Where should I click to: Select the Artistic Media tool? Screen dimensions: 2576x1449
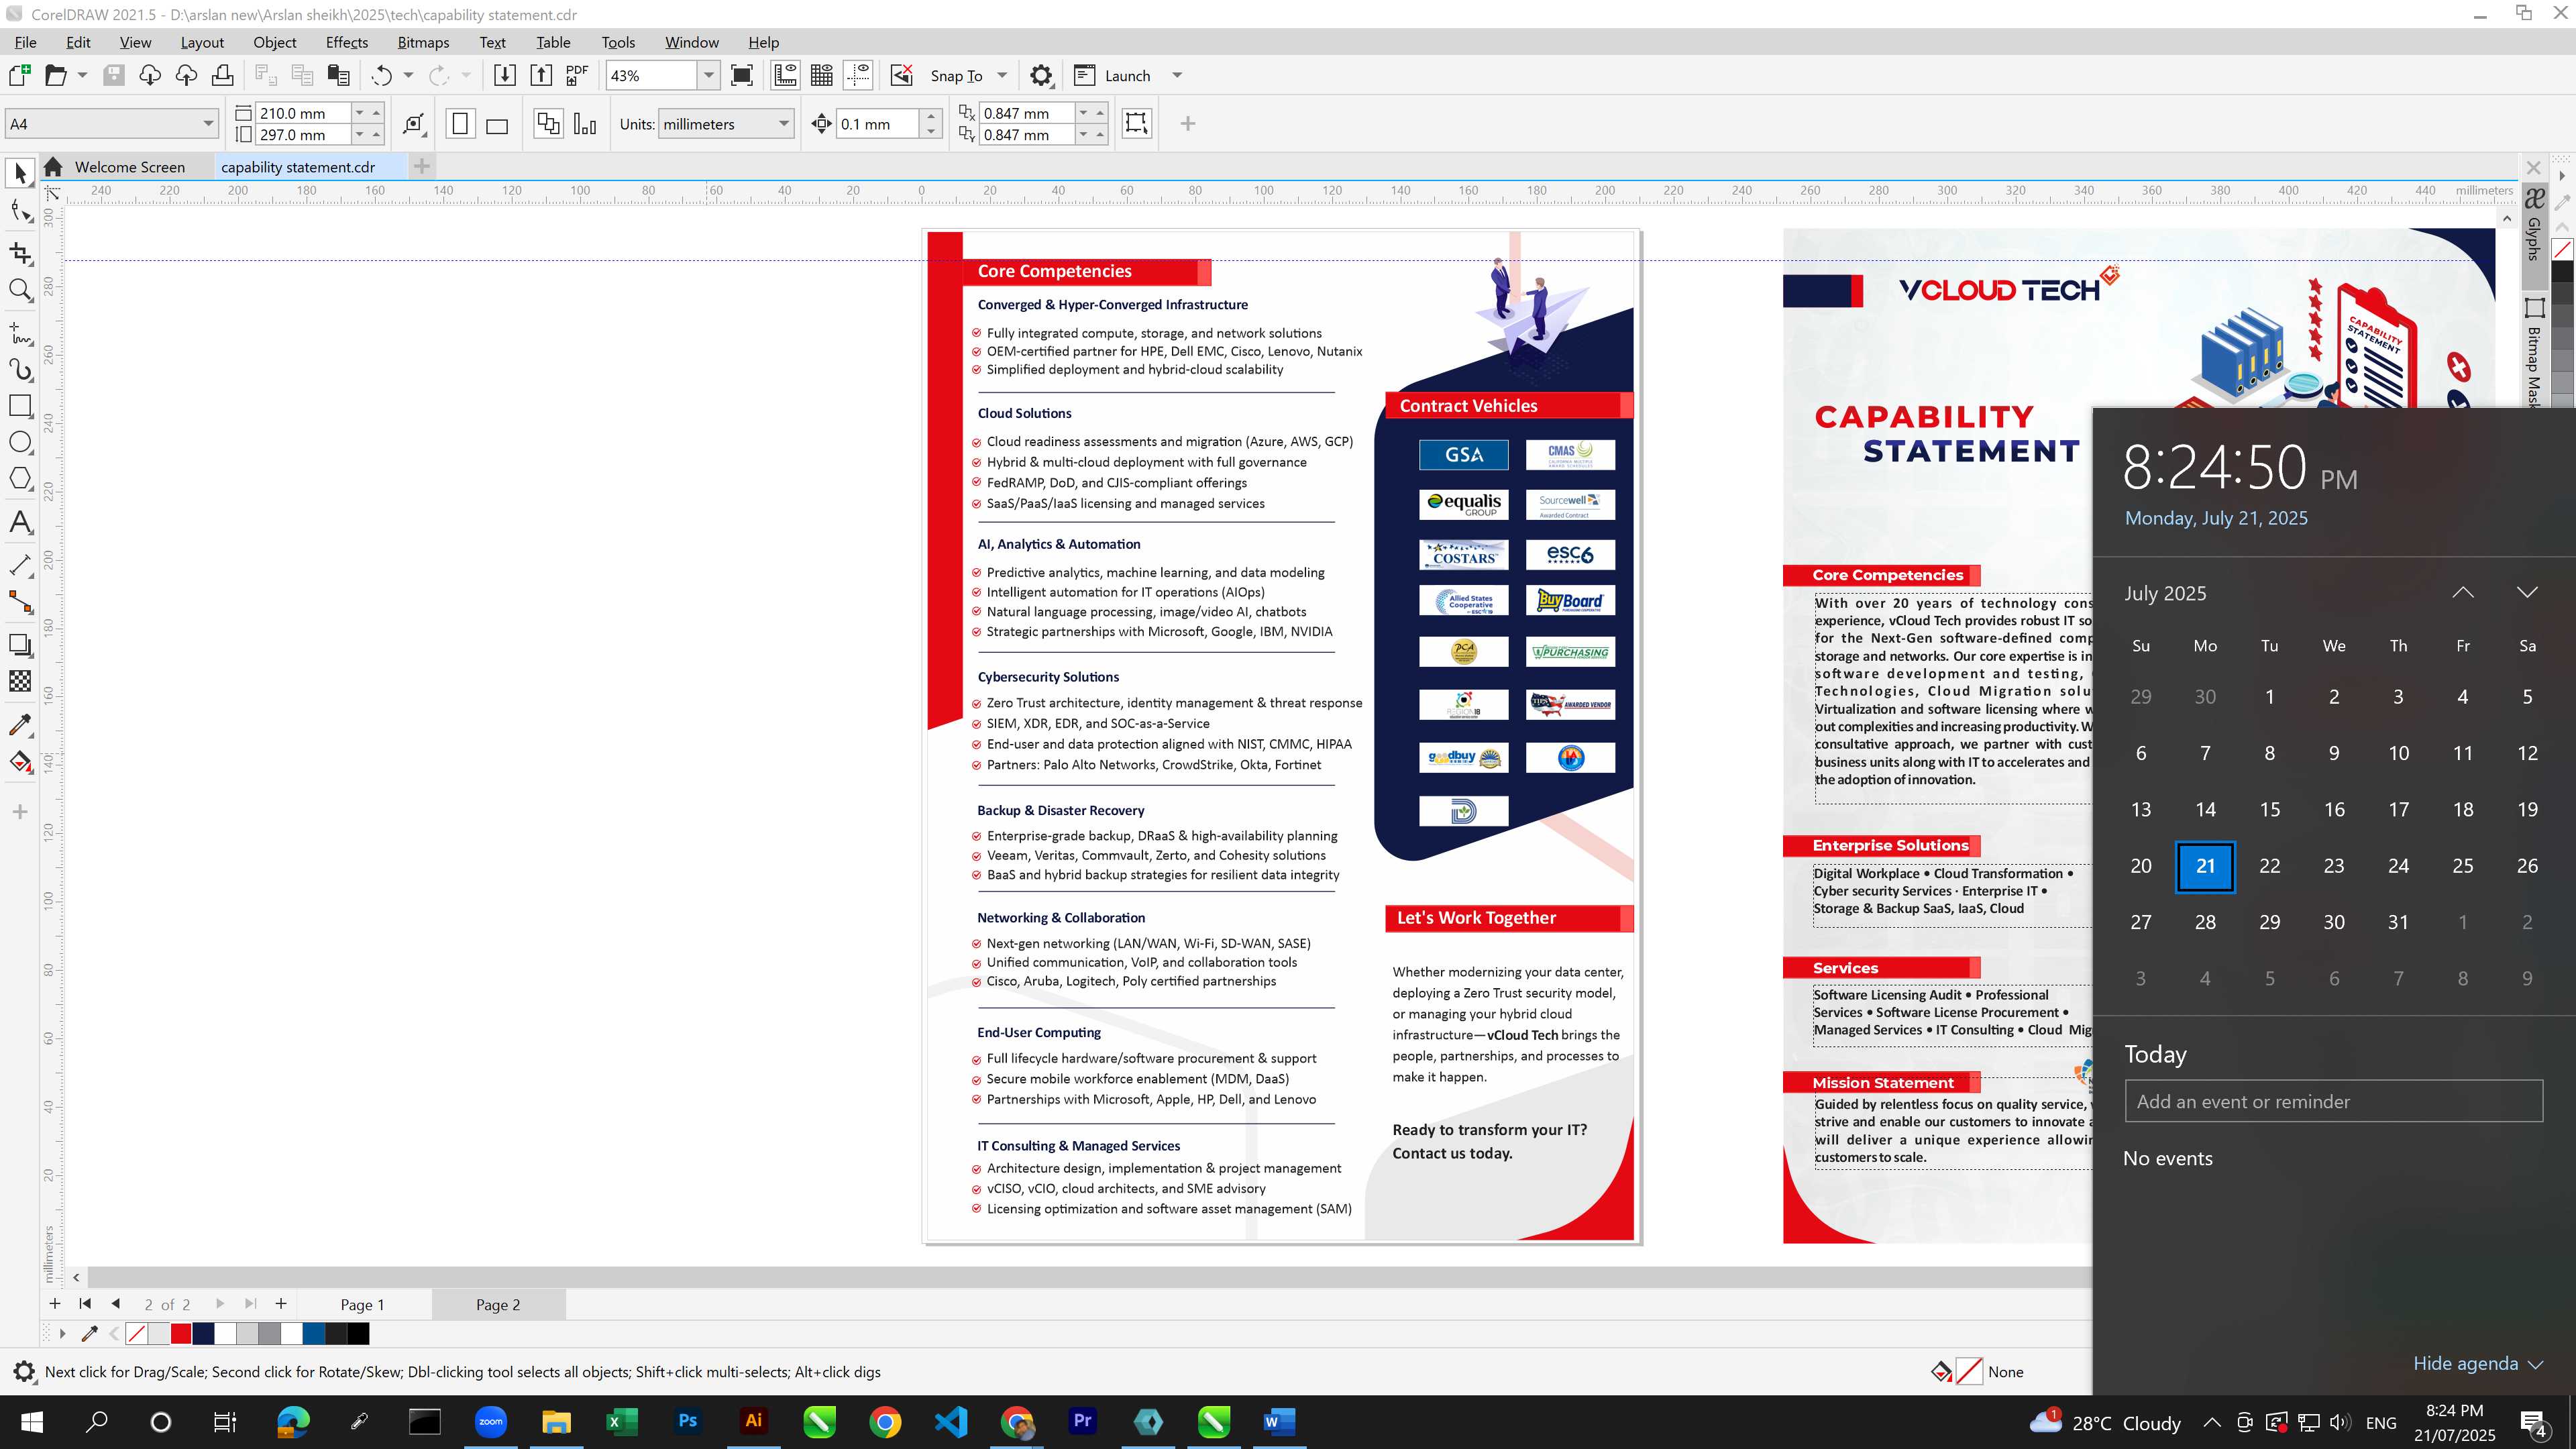[20, 370]
